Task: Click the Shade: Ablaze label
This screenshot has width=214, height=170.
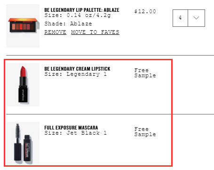Action: click(x=68, y=24)
